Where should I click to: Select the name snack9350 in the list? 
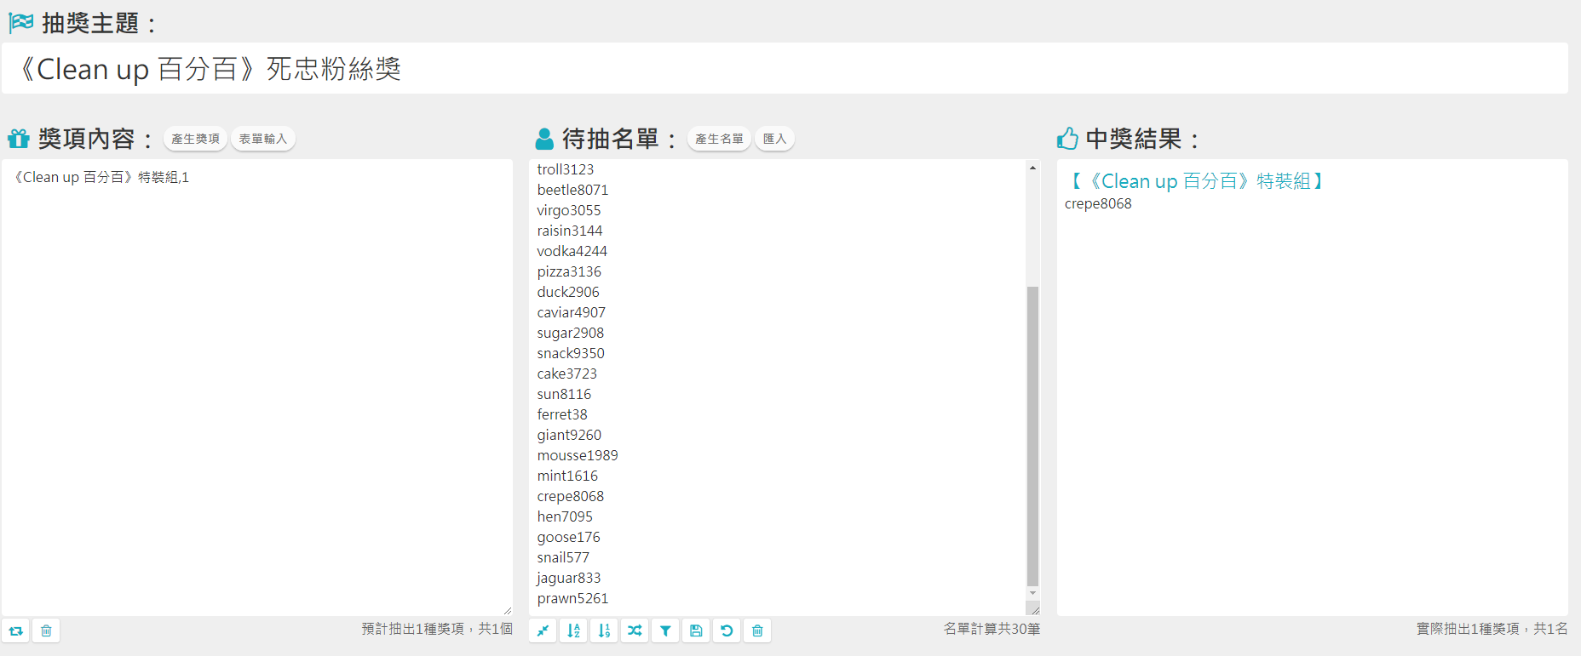(x=571, y=353)
